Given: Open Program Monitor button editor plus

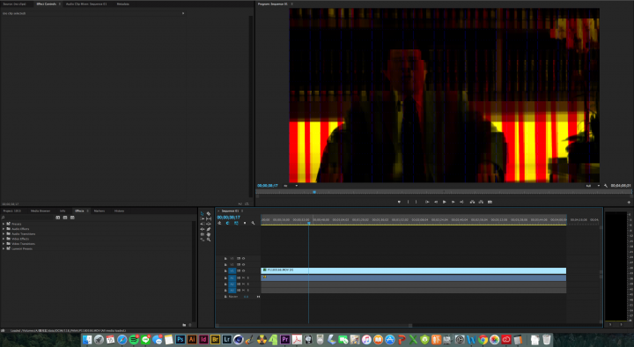Looking at the screenshot, I should (x=629, y=202).
